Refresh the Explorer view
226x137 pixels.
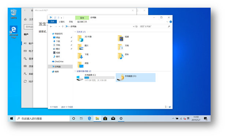pos(137,26)
